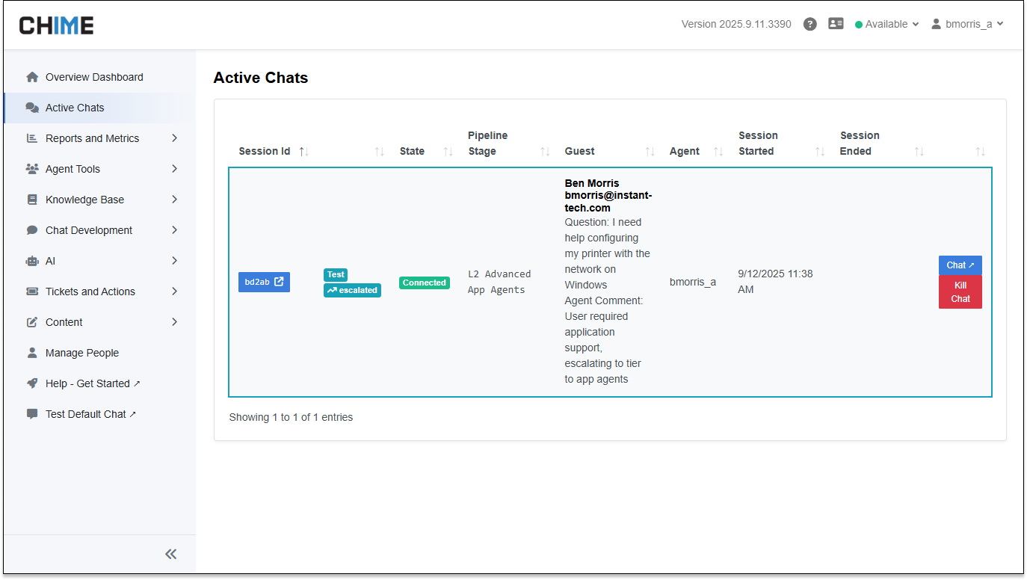The image size is (1027, 580).
Task: Click the Content edit icon
Action: point(32,322)
